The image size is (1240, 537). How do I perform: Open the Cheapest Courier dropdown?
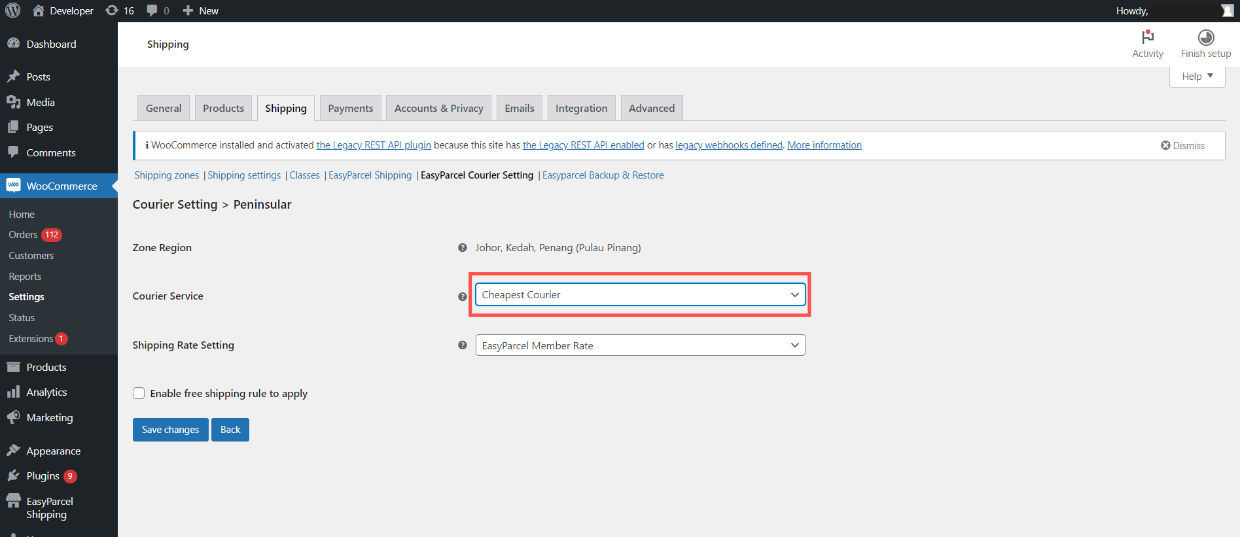(640, 294)
